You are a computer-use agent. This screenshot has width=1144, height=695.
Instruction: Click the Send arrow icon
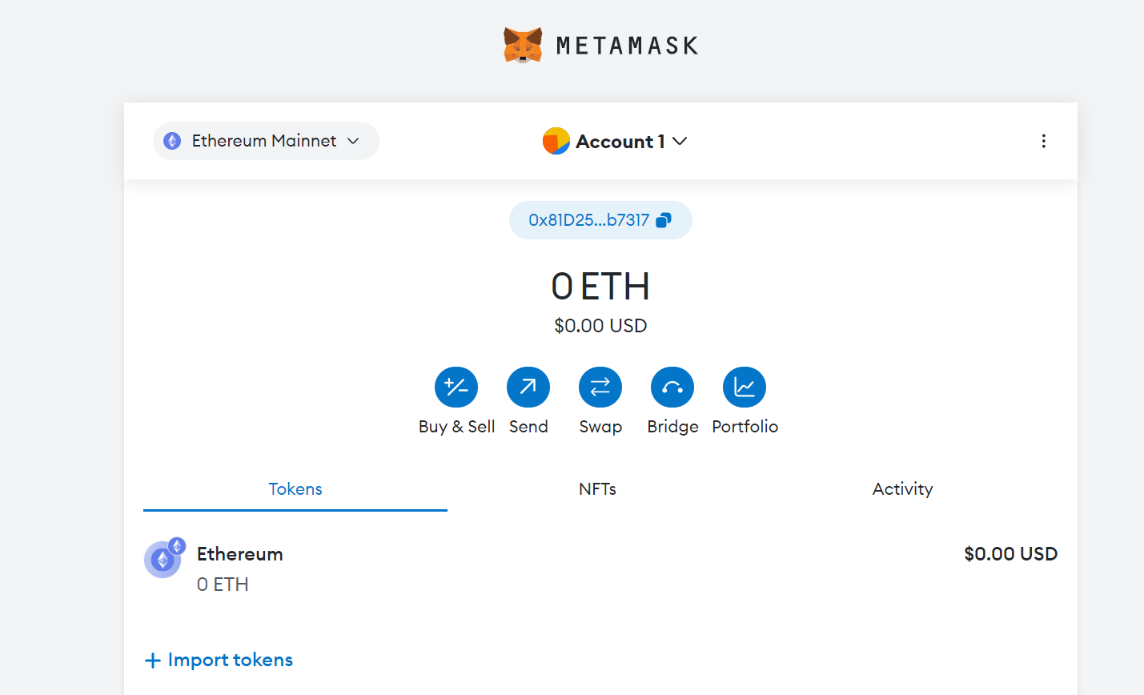[x=528, y=388]
